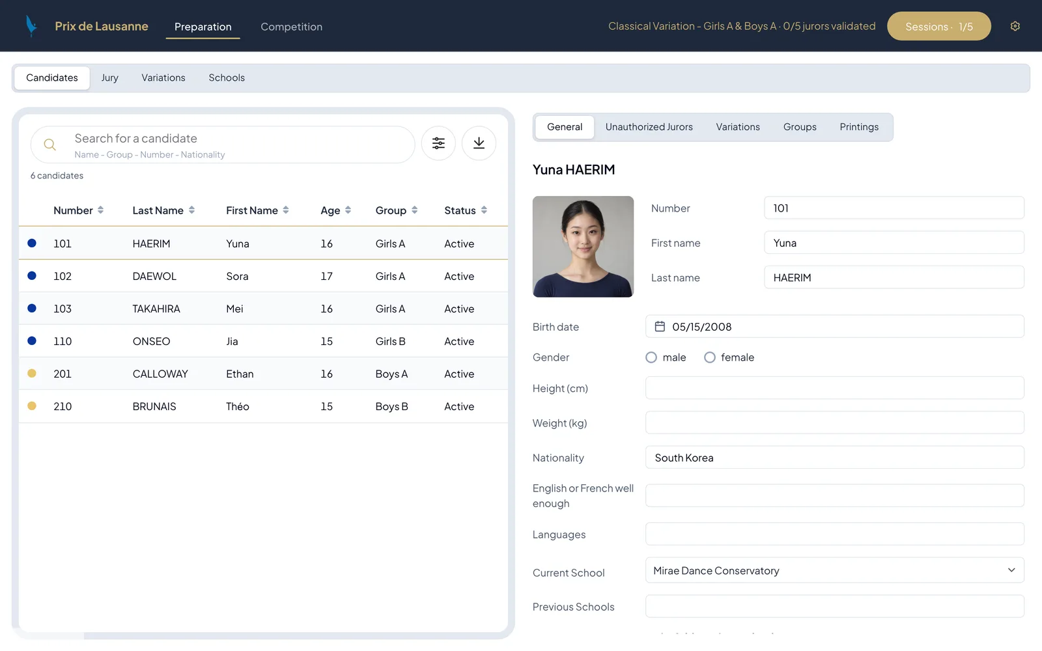This screenshot has width=1042, height=651.
Task: Open the candidate filter options icon
Action: tap(438, 143)
